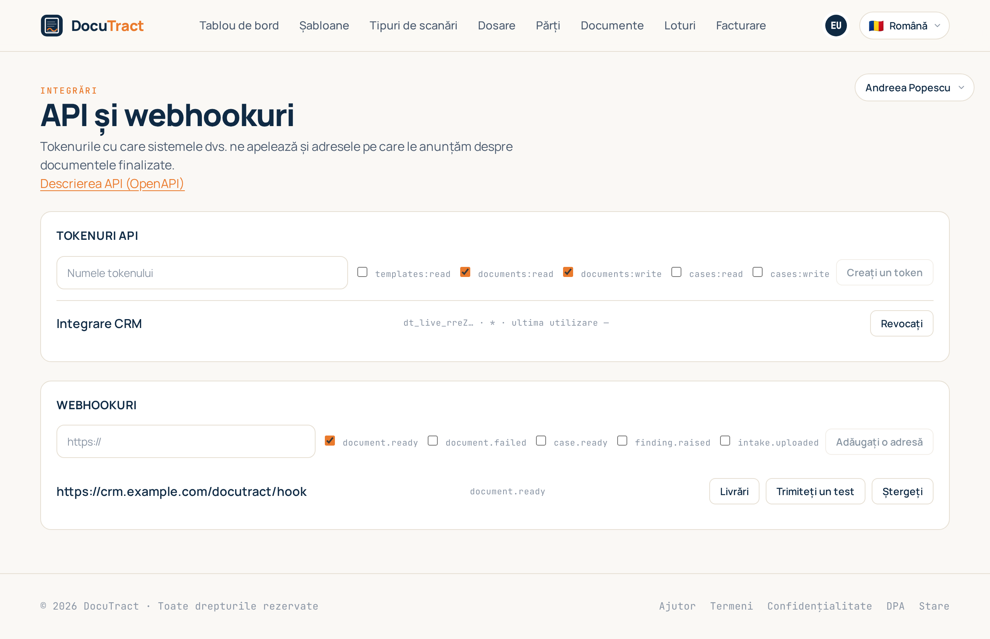Open the Descrierea API (OpenAPI) link
Viewport: 990px width, 639px height.
(x=113, y=183)
